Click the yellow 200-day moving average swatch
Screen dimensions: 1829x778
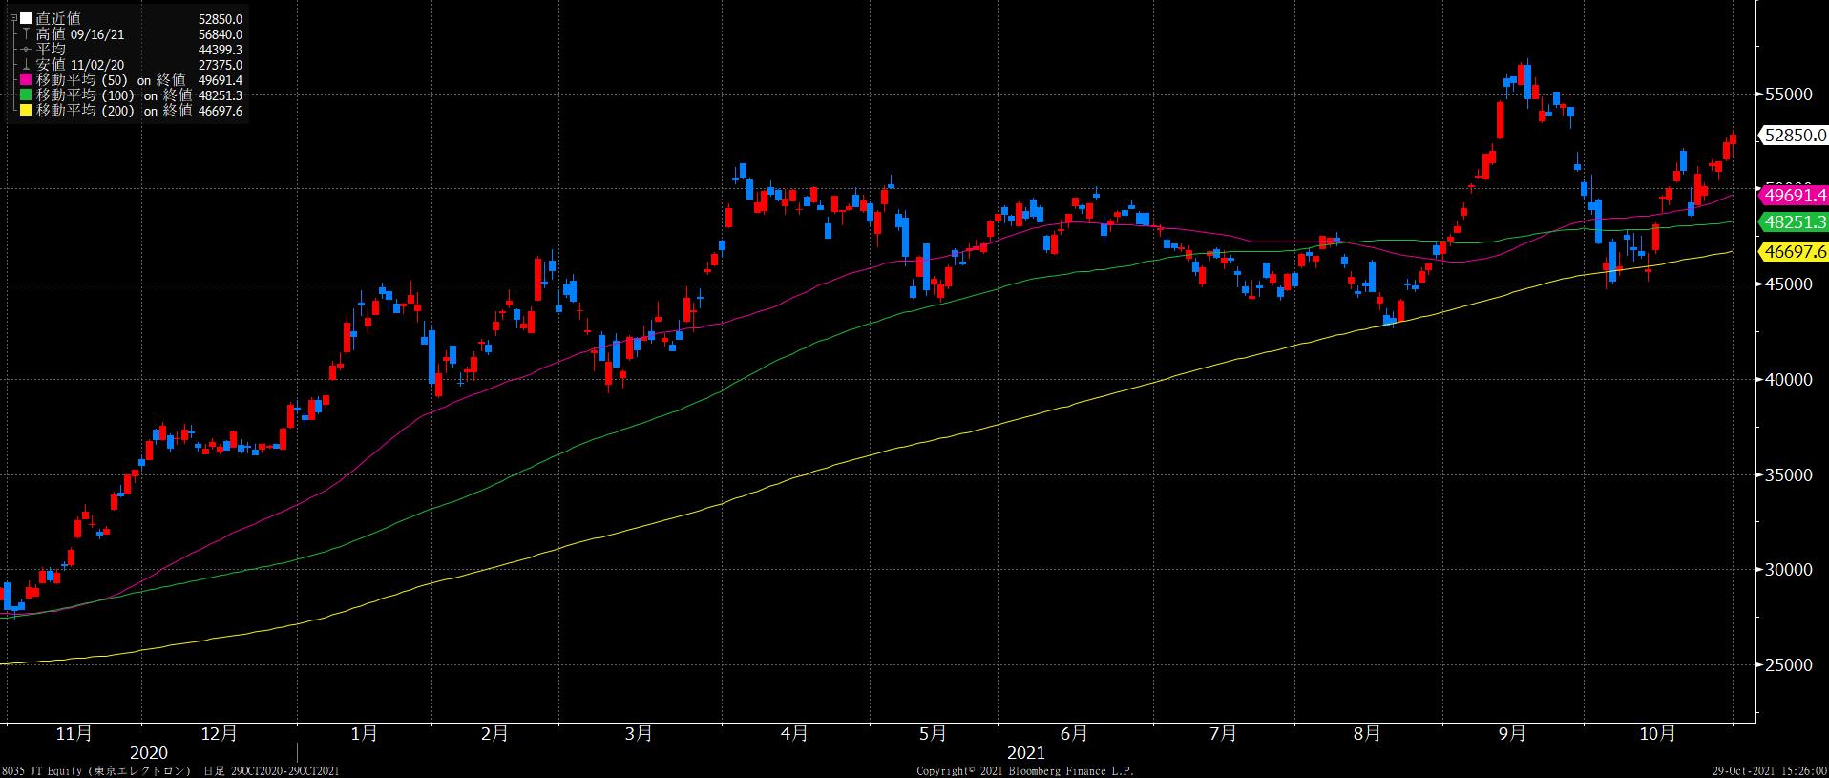(x=26, y=111)
